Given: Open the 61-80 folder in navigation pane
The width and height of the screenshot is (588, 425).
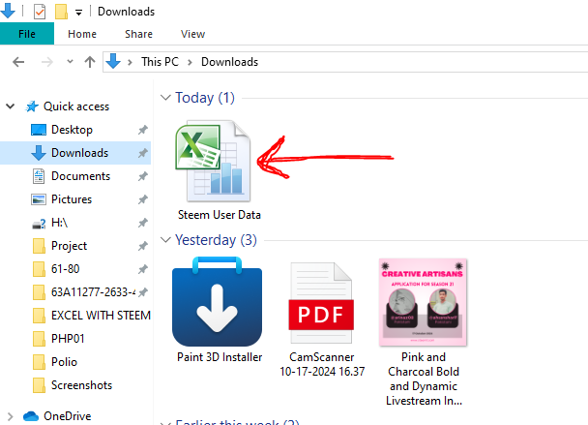Looking at the screenshot, I should (x=65, y=269).
